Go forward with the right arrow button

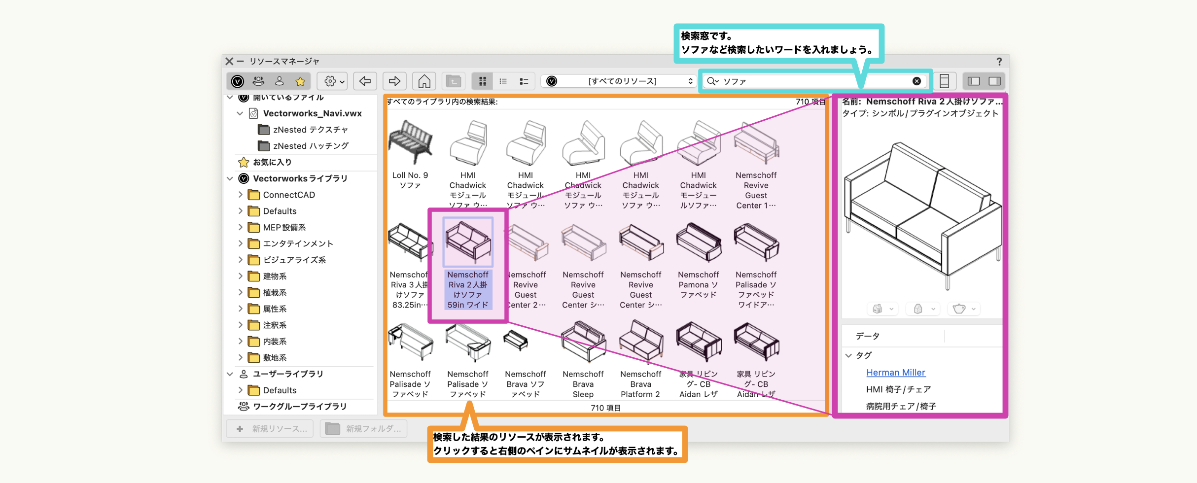394,81
